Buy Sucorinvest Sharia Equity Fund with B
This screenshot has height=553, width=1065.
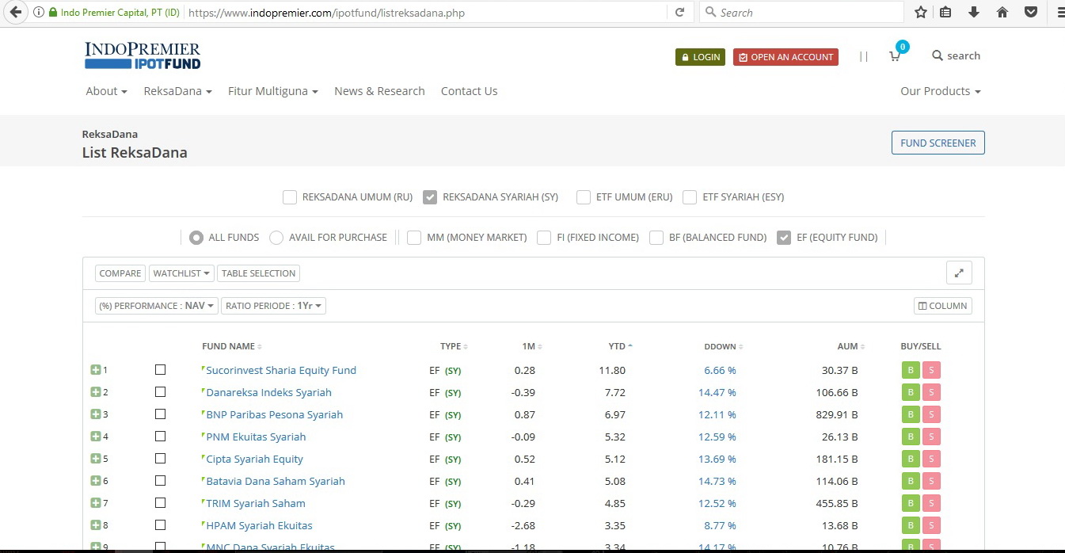[x=911, y=370]
